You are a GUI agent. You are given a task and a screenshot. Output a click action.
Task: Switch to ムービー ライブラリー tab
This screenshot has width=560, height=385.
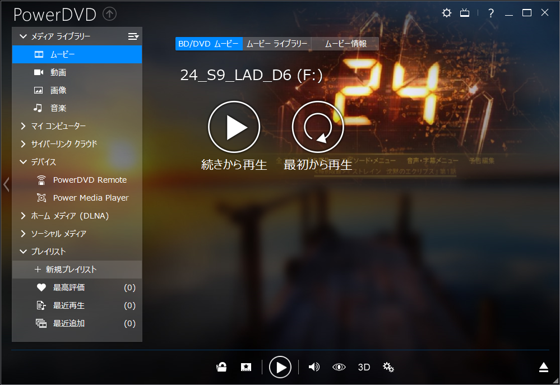click(x=277, y=44)
